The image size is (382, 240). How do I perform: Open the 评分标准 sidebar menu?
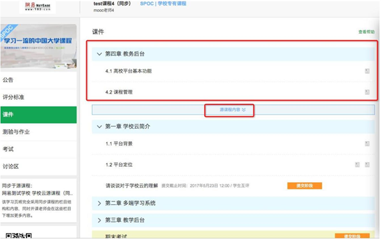click(39, 97)
